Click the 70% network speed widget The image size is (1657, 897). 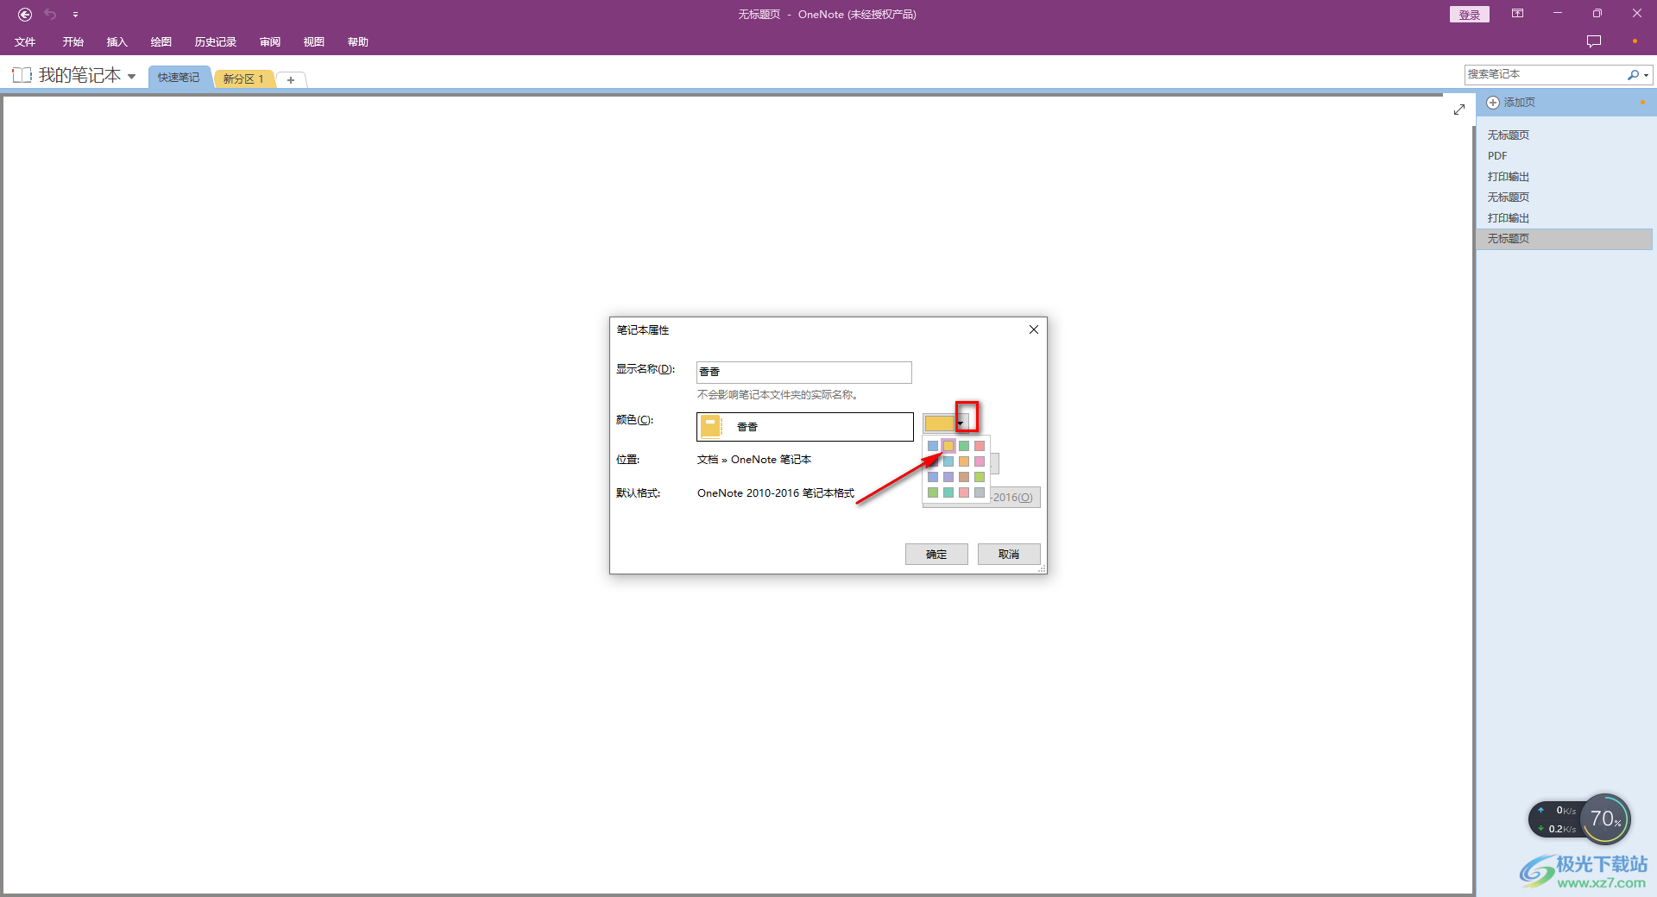point(1605,819)
